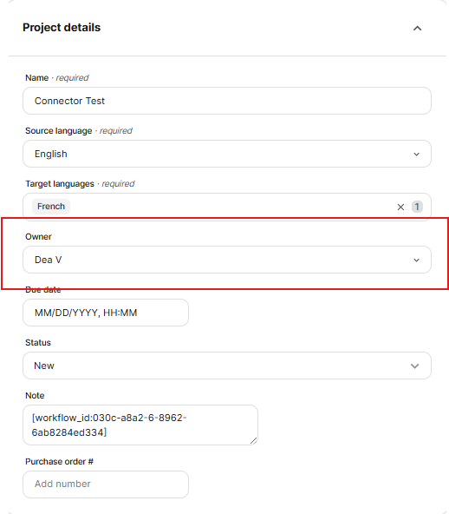Select the Dea V owner value
This screenshot has width=449, height=514.
pos(49,260)
